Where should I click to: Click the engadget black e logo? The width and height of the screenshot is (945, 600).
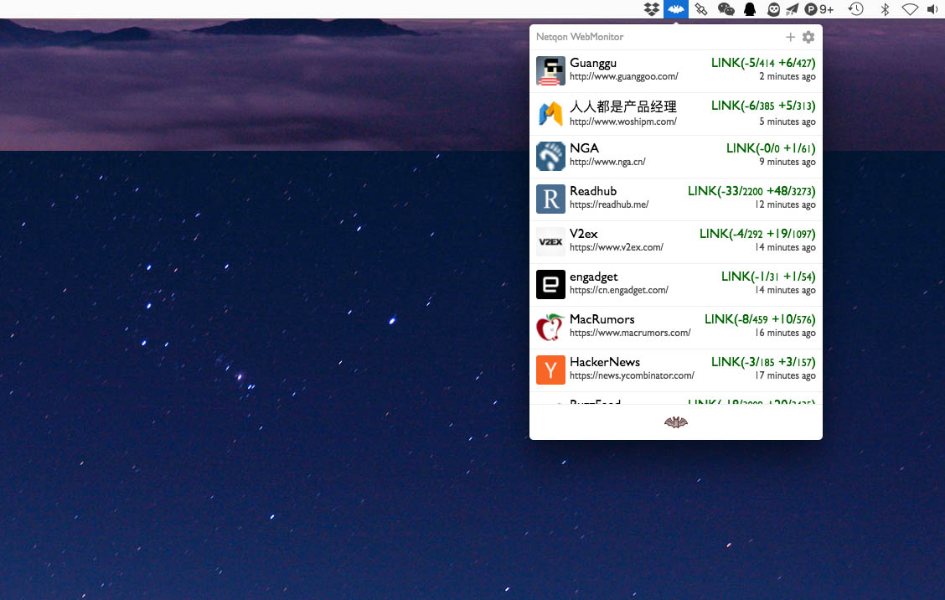pos(550,285)
